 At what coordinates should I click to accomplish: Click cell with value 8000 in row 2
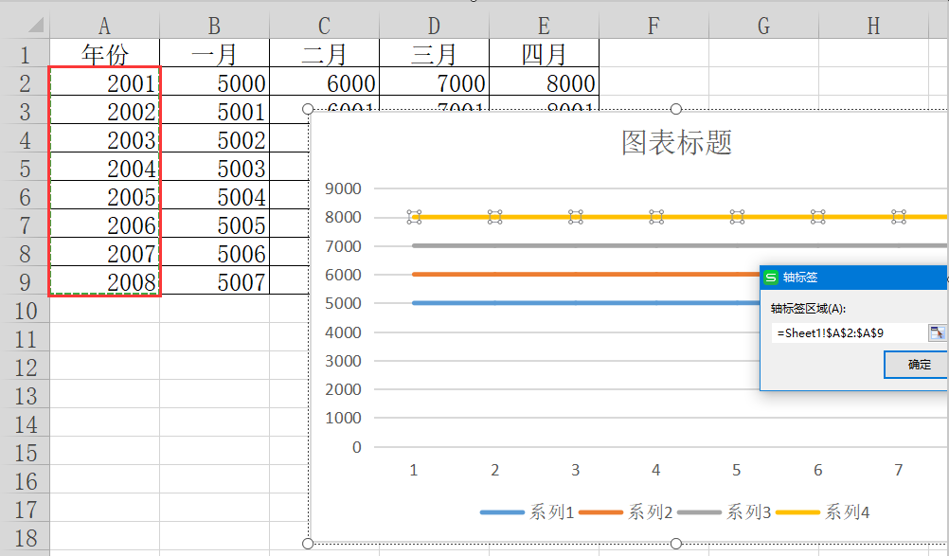(x=544, y=83)
